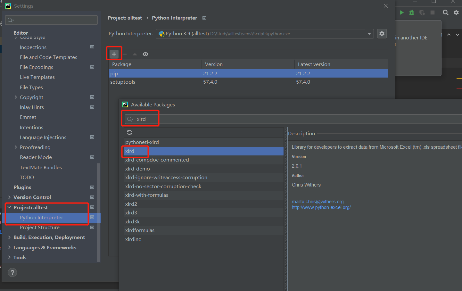The height and width of the screenshot is (291, 462).
Task: Open interpreter options via the gear button
Action: click(x=382, y=33)
